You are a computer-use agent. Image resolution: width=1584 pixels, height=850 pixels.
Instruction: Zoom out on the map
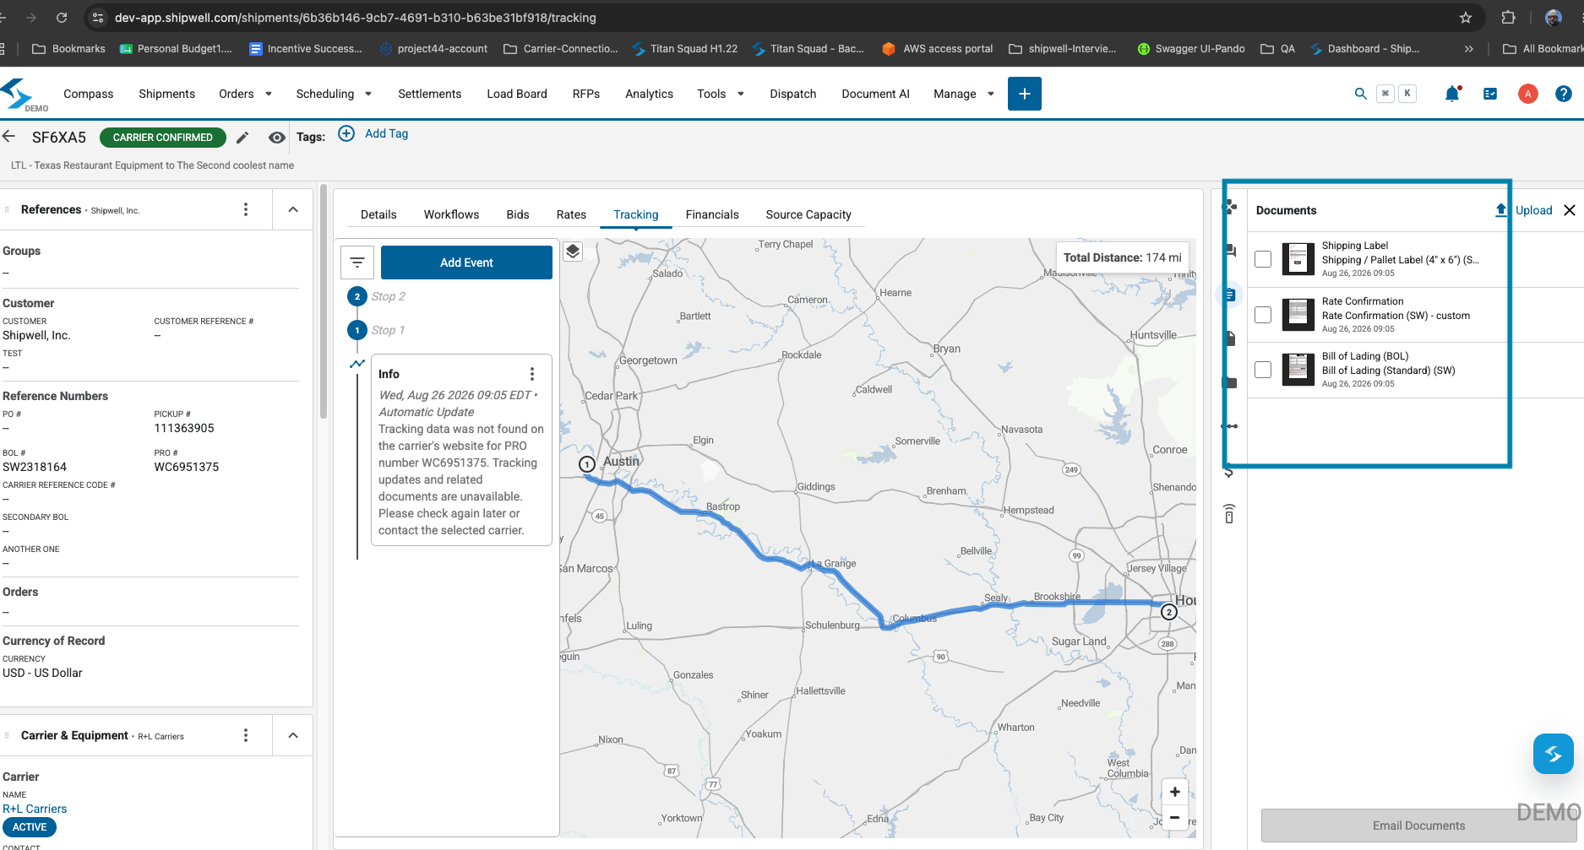(x=1174, y=817)
